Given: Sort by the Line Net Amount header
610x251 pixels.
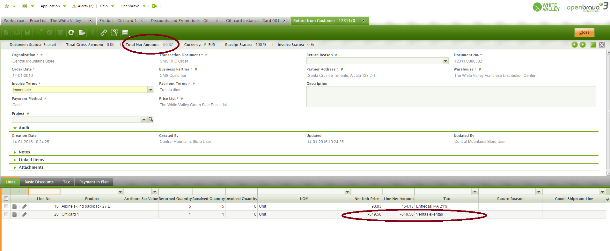Looking at the screenshot, I should pos(399,199).
